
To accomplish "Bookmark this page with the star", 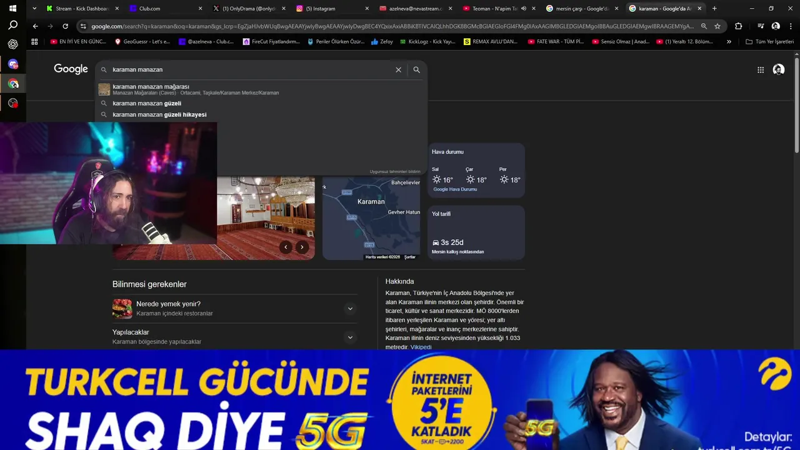I will pos(717,26).
